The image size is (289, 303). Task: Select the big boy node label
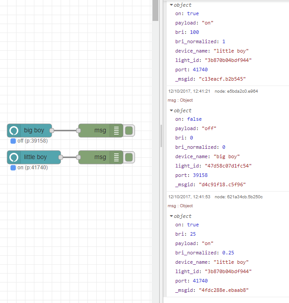pyautogui.click(x=34, y=131)
